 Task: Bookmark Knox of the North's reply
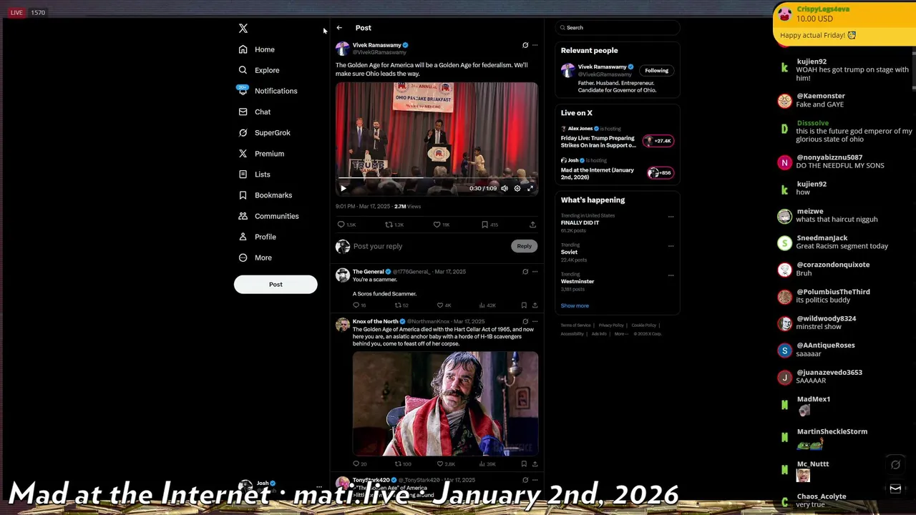pyautogui.click(x=524, y=464)
